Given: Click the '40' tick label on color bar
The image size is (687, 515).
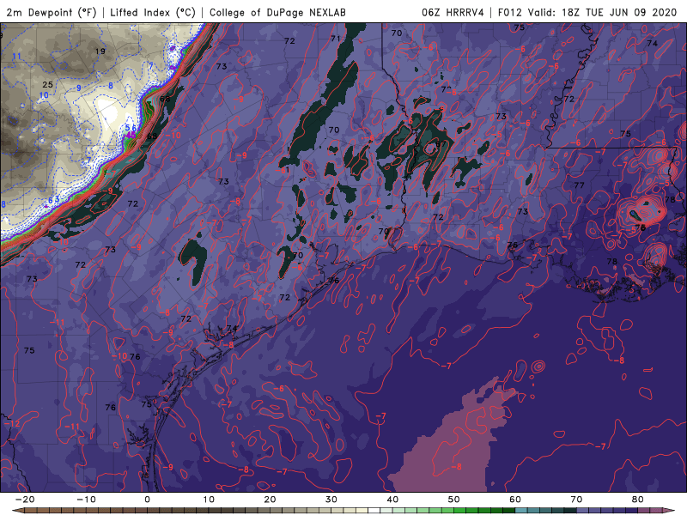Looking at the screenshot, I should pyautogui.click(x=392, y=500).
